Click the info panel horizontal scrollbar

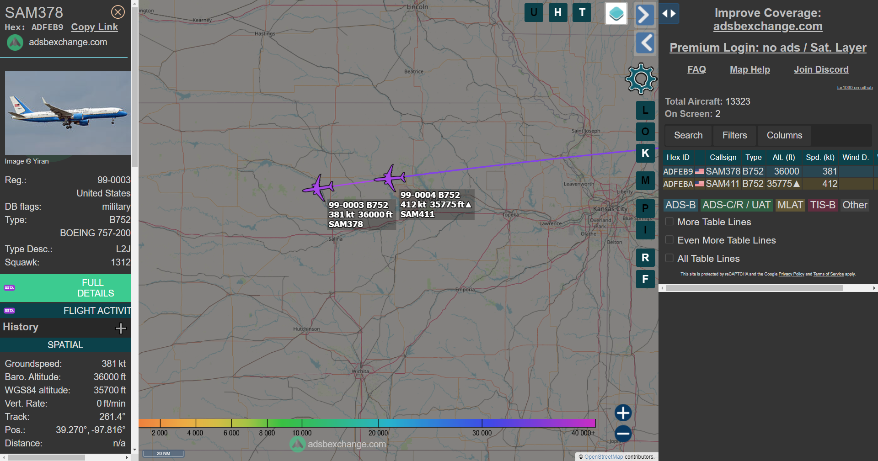pyautogui.click(x=47, y=457)
